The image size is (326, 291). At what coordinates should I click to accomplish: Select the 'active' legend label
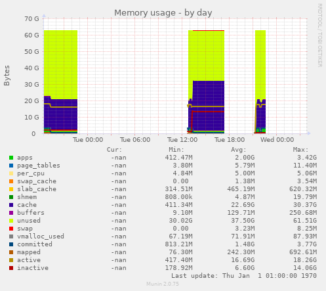pos(29,260)
